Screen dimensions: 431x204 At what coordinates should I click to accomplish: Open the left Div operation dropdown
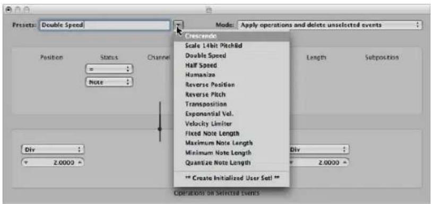(53, 150)
